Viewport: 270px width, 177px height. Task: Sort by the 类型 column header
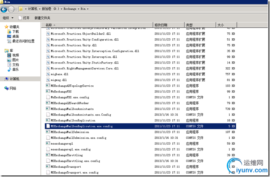pyautogui.click(x=200, y=25)
